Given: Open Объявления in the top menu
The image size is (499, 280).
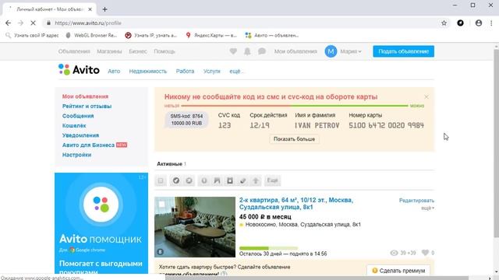Looking at the screenshot, I should pyautogui.click(x=74, y=51).
